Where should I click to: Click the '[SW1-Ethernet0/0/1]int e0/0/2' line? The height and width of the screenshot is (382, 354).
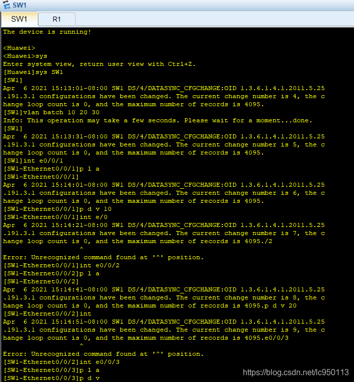pos(61,265)
